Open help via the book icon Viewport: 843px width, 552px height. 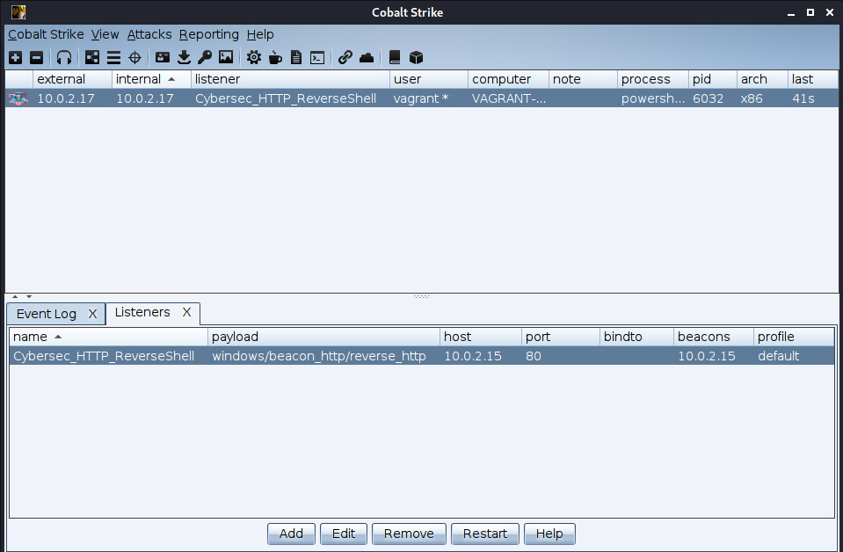(x=395, y=57)
